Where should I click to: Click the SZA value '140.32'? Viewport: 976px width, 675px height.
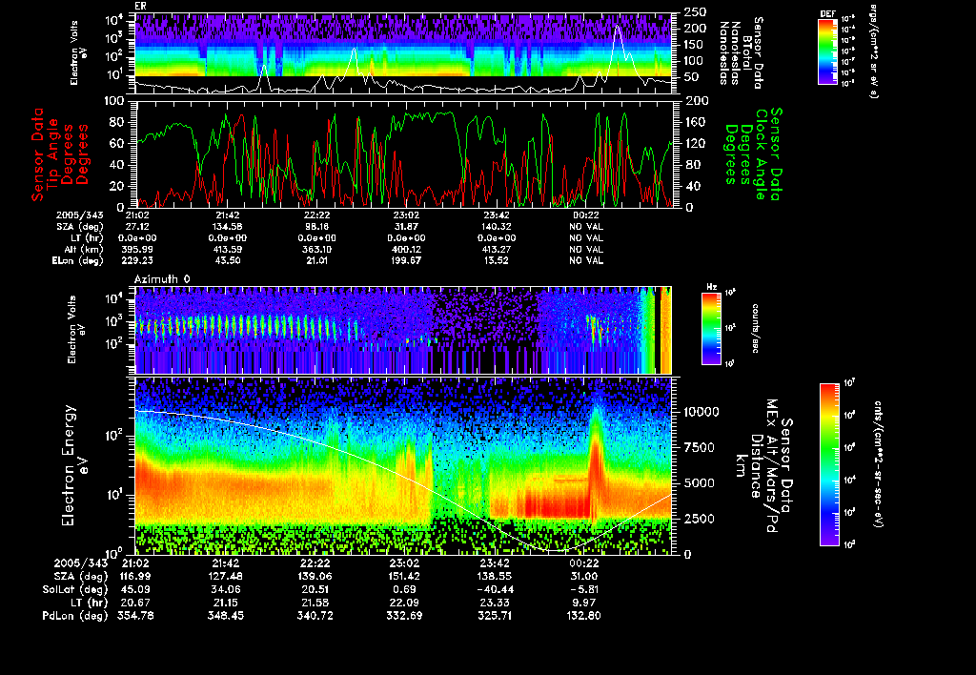pos(496,227)
